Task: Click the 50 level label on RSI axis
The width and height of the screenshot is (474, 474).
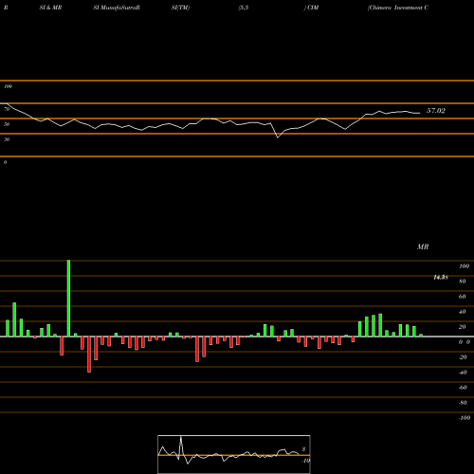Action: click(7, 124)
